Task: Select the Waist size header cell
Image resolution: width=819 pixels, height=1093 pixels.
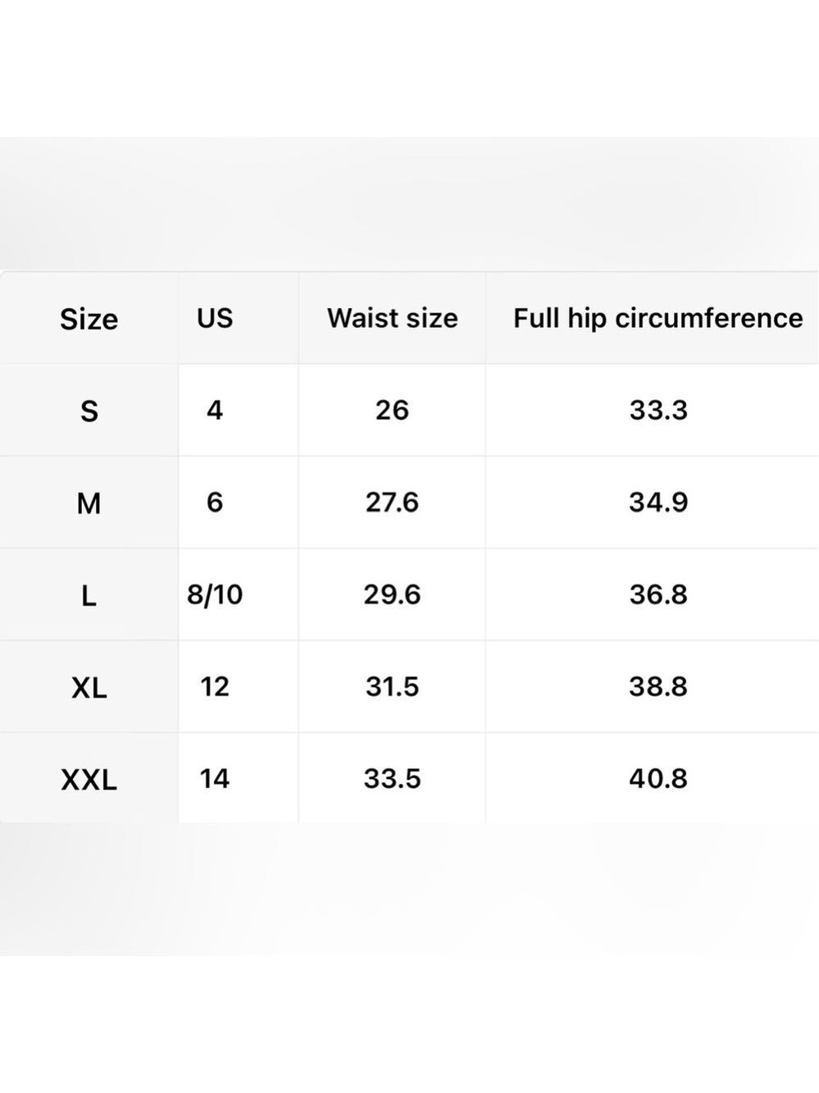Action: (x=392, y=318)
